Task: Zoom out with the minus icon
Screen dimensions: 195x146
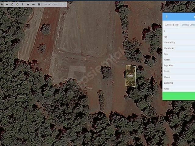Action: (7, 5)
